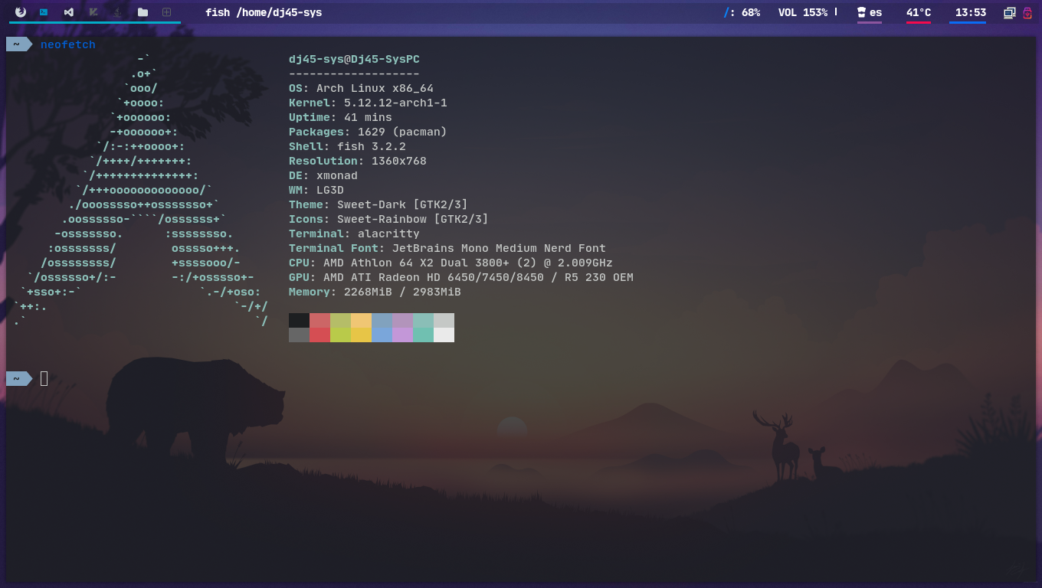Click the 41°C temperature readout
The width and height of the screenshot is (1042, 588).
(x=919, y=12)
